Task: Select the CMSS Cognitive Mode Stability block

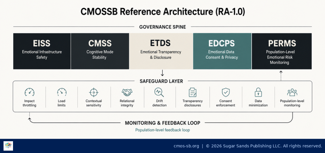Action: tap(100, 51)
